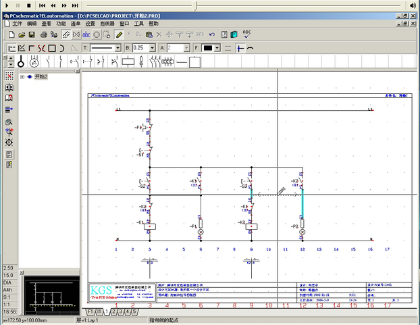The image size is (420, 325).
Task: Open the F color swatch dropdown
Action: click(217, 48)
